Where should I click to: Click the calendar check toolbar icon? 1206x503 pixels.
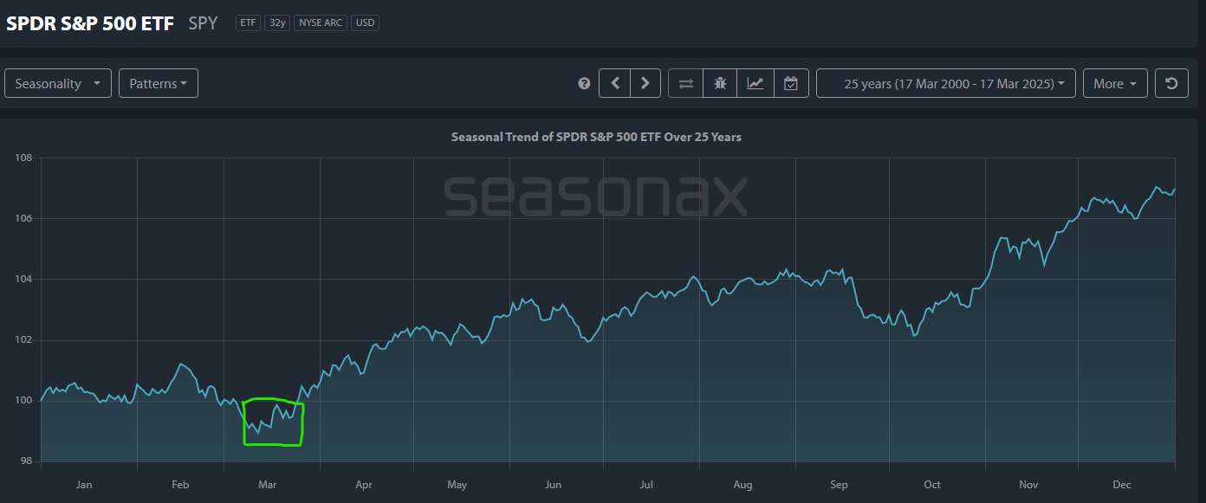tap(791, 83)
